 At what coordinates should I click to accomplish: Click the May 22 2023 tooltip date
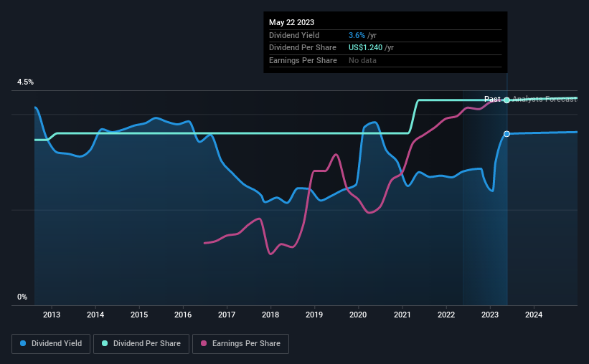point(291,22)
